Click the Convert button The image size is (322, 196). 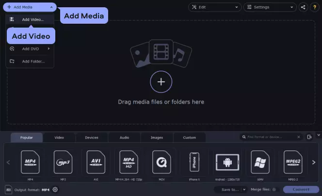tap(301, 189)
